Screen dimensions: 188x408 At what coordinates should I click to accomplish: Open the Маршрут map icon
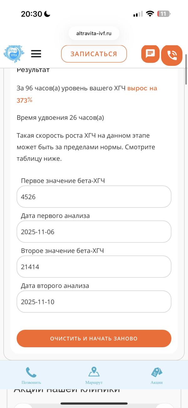click(x=94, y=372)
